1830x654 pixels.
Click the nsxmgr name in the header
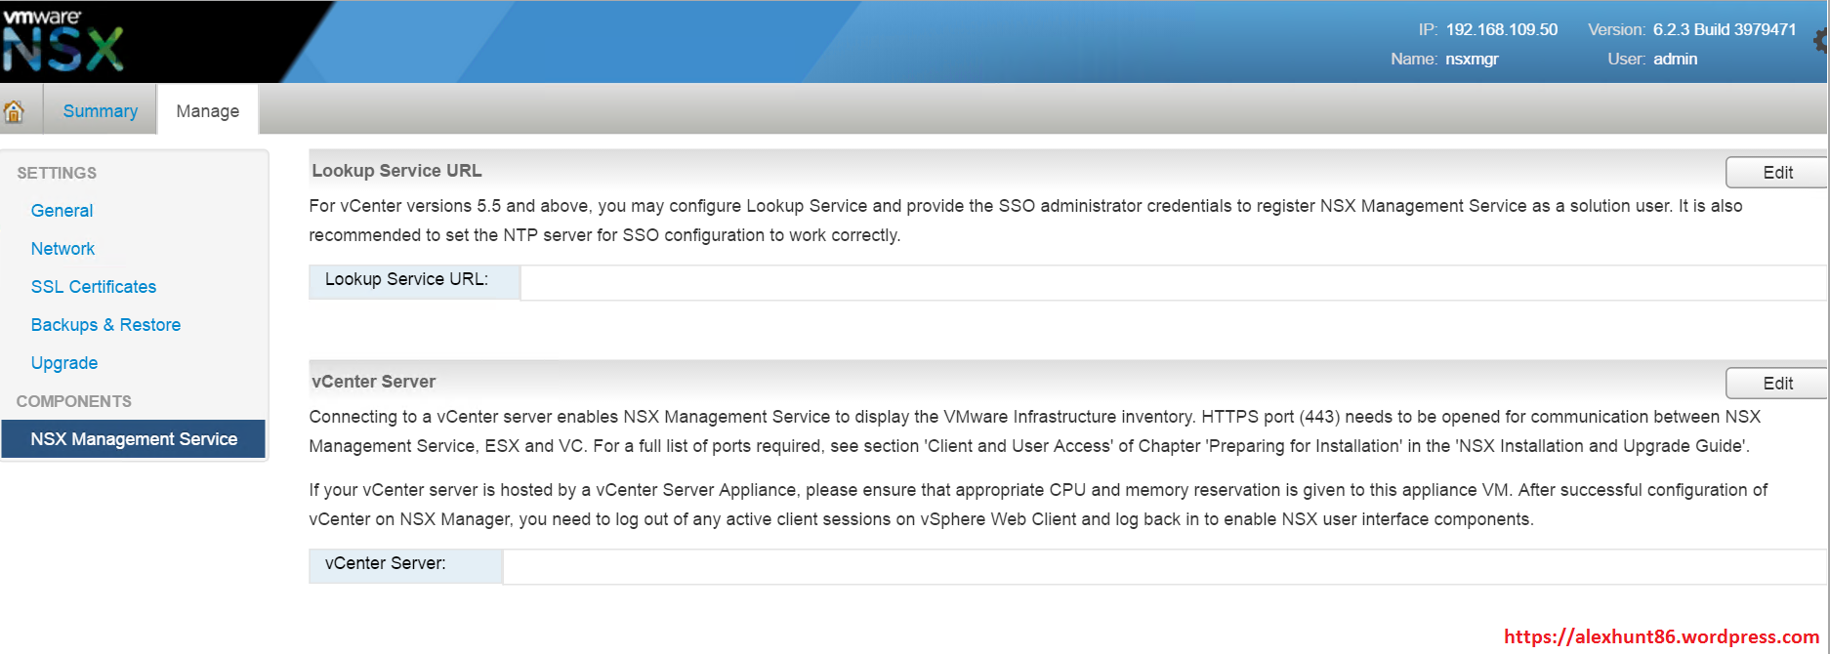pyautogui.click(x=1472, y=60)
